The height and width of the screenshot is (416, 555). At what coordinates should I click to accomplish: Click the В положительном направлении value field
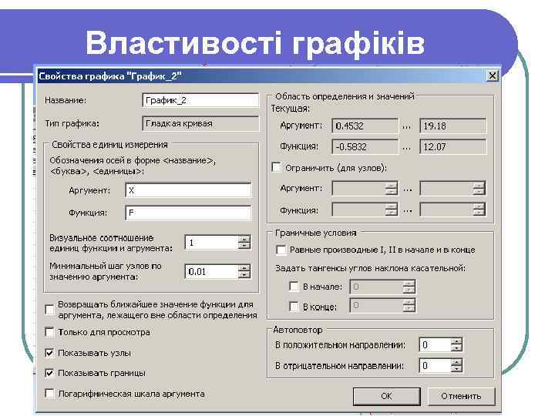(435, 345)
